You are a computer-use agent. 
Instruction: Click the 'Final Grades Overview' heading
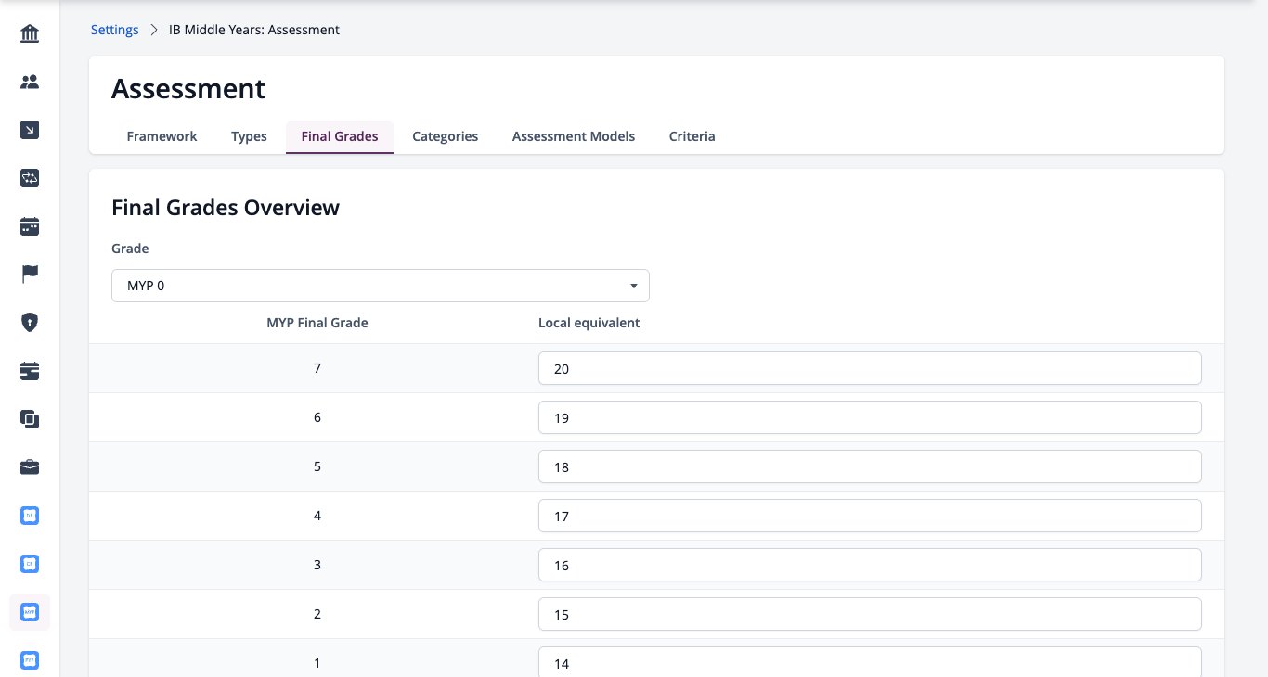tap(226, 207)
